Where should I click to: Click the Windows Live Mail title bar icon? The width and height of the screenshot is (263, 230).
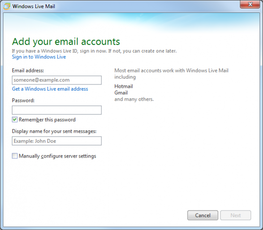pos(7,6)
